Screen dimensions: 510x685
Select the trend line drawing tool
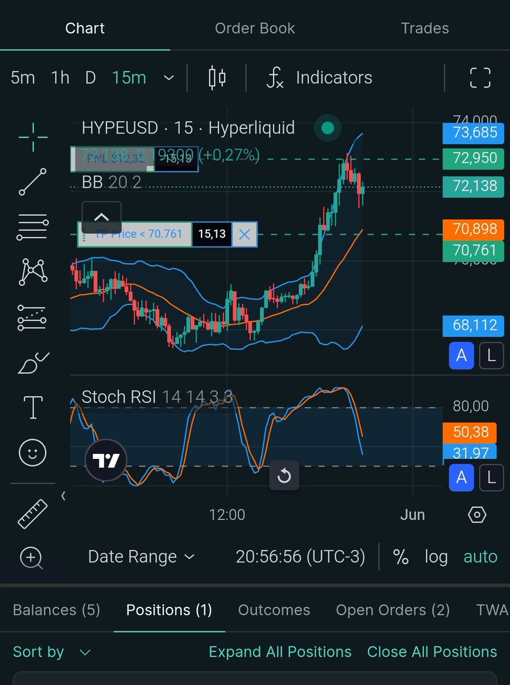pos(33,182)
